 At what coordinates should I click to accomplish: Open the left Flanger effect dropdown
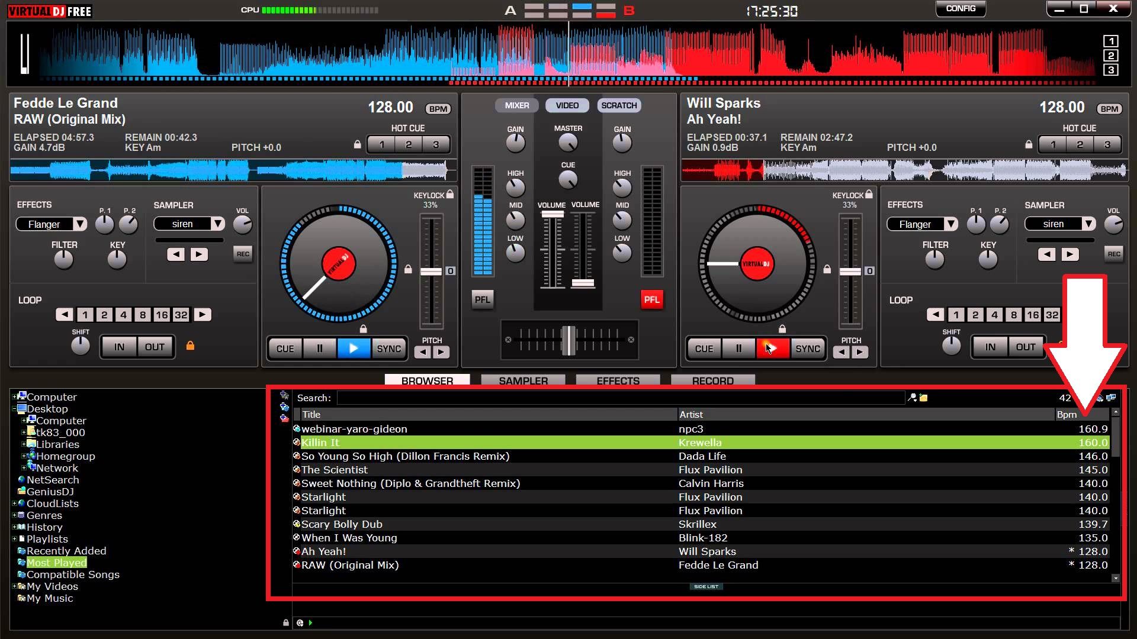[x=80, y=224]
